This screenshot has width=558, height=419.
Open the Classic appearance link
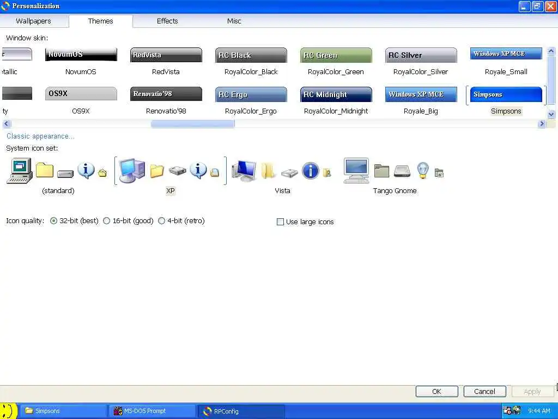click(40, 136)
